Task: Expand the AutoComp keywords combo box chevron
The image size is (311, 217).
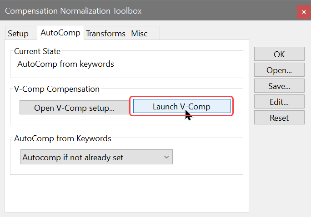Action: click(166, 158)
